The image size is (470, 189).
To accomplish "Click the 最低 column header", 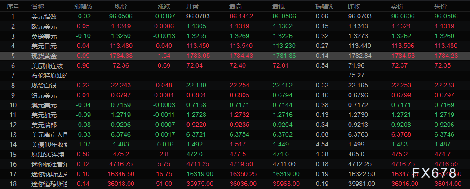I will (x=279, y=6).
